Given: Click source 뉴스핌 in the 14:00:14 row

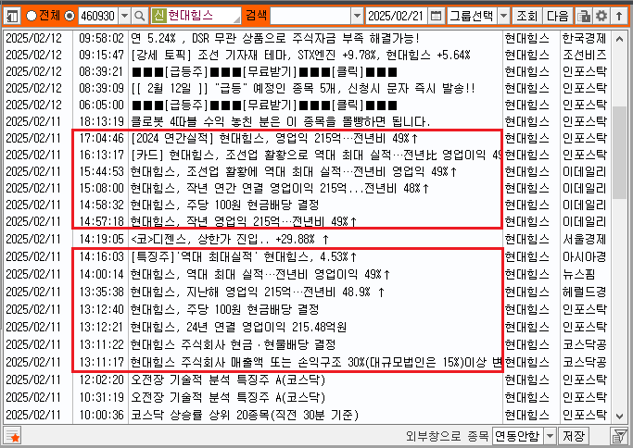Looking at the screenshot, I should (x=579, y=274).
